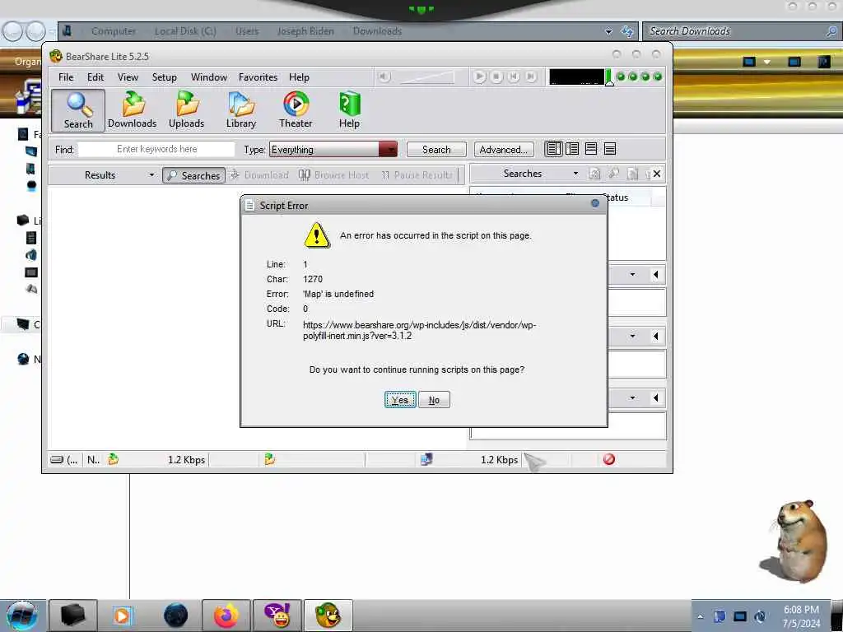This screenshot has width=843, height=632.
Task: Collapse the second side panel left triangle
Action: tap(656, 337)
